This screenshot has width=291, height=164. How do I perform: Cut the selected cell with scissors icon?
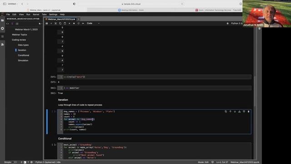[x=55, y=23]
